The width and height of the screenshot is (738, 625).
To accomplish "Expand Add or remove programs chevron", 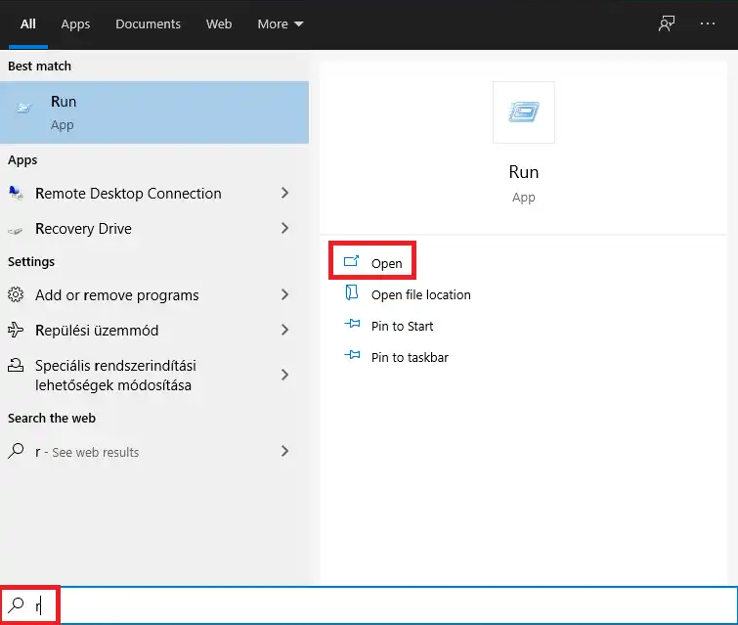I will [x=284, y=294].
